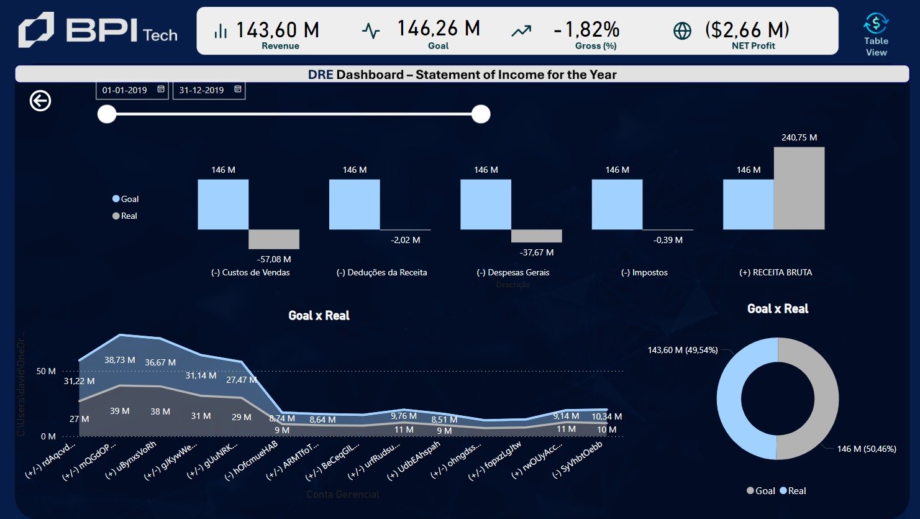The image size is (920, 519).
Task: Select the -57,08 M Custos de Vendas bar
Action: click(x=274, y=239)
